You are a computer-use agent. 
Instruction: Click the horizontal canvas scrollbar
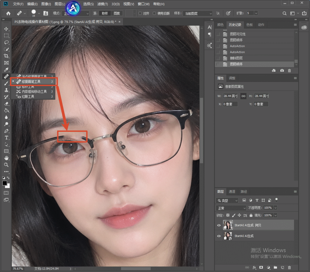pos(136,269)
